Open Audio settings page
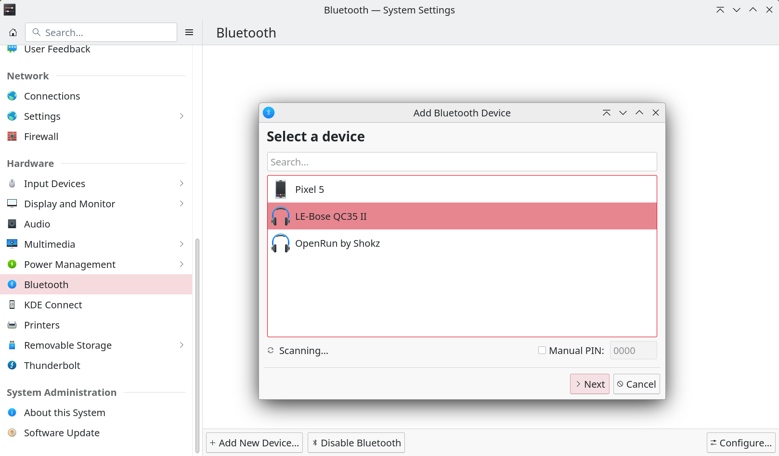This screenshot has height=456, width=779. [96, 224]
